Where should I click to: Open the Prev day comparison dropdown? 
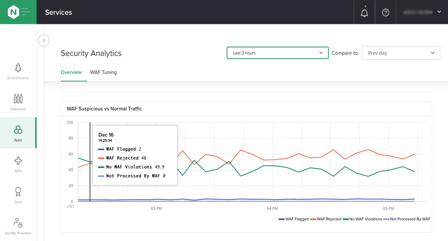pos(401,53)
